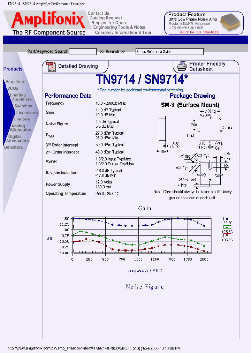The height and width of the screenshot is (353, 251).
Task: Click the >> Search >> button
Action: click(113, 52)
